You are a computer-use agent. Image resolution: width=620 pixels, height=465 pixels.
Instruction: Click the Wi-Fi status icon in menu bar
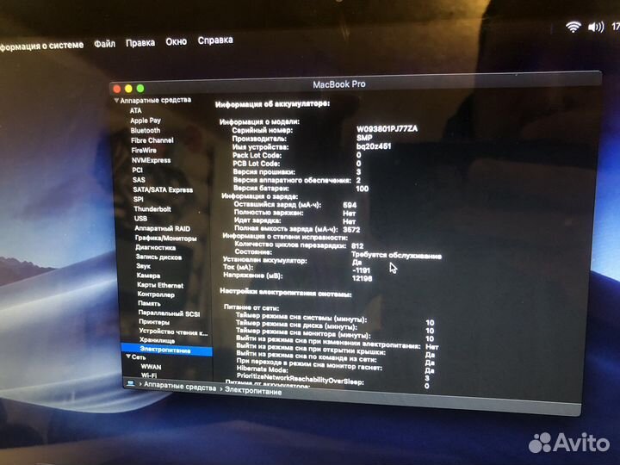coord(573,27)
